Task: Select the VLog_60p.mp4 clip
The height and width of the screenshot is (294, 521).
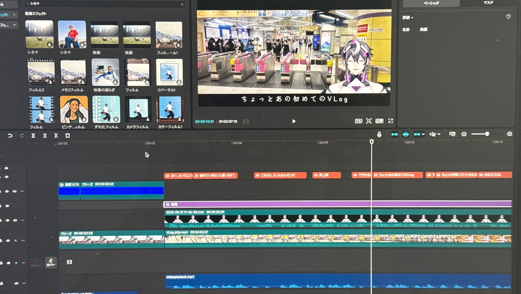Action: point(338,239)
